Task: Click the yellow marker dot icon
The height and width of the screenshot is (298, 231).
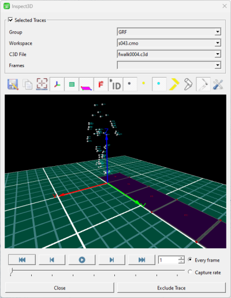Action: (x=143, y=83)
